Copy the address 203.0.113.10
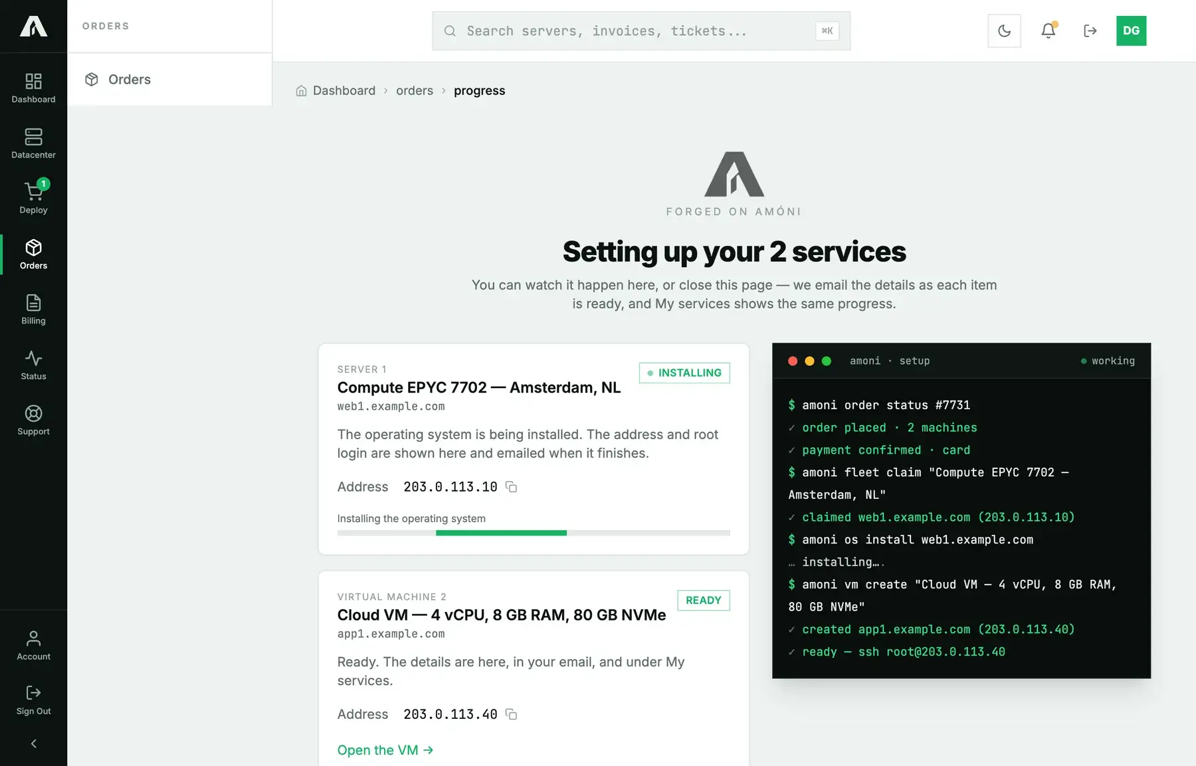 click(x=511, y=487)
